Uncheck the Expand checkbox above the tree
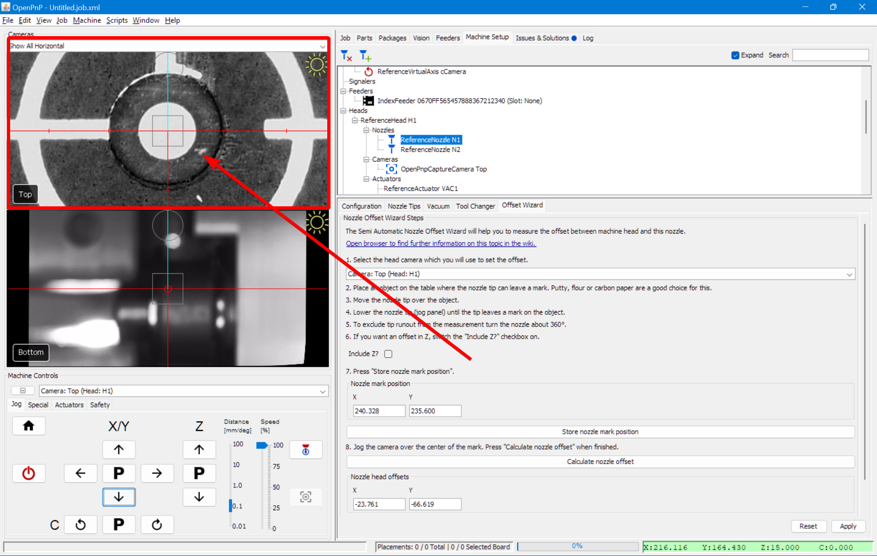Image resolution: width=877 pixels, height=556 pixels. click(735, 55)
